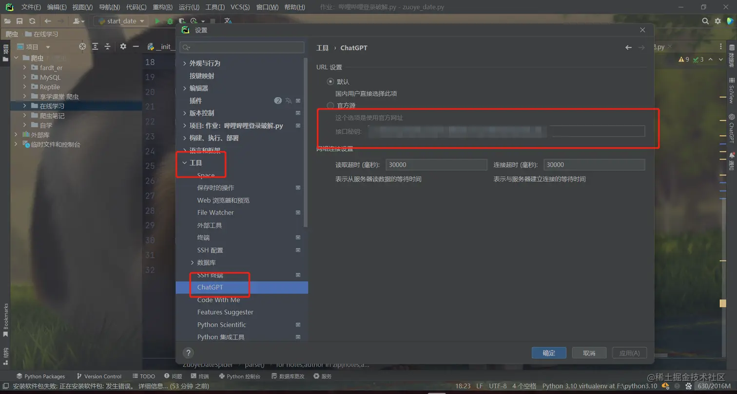Click the settings tree scrollbar

tap(306, 142)
